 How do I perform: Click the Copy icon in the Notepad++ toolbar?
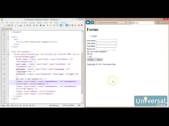click(27, 25)
